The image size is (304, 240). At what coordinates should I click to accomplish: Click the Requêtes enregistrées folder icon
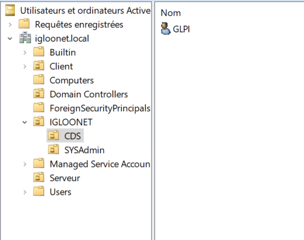click(24, 24)
